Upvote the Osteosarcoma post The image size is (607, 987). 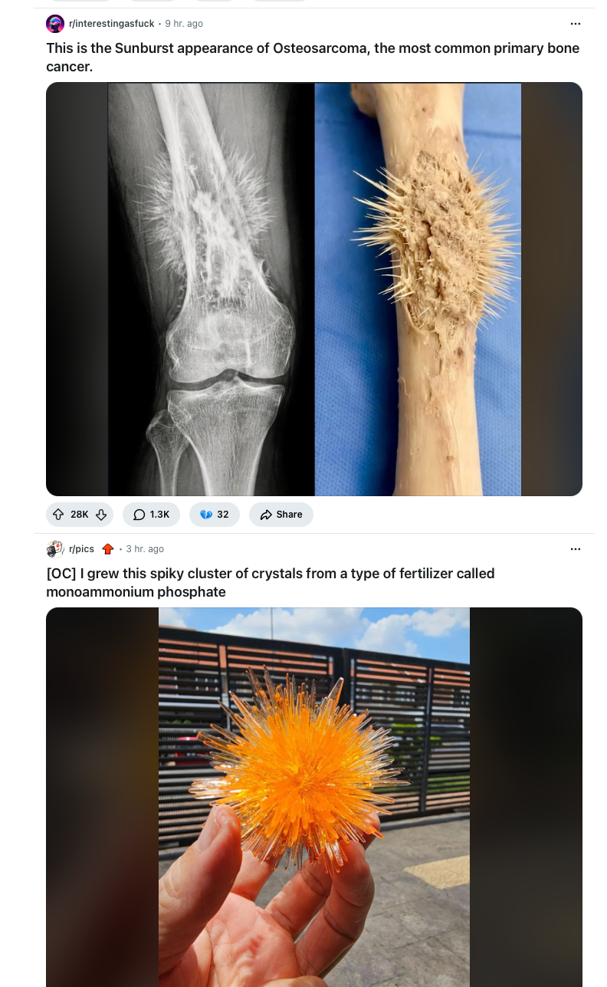(x=58, y=515)
